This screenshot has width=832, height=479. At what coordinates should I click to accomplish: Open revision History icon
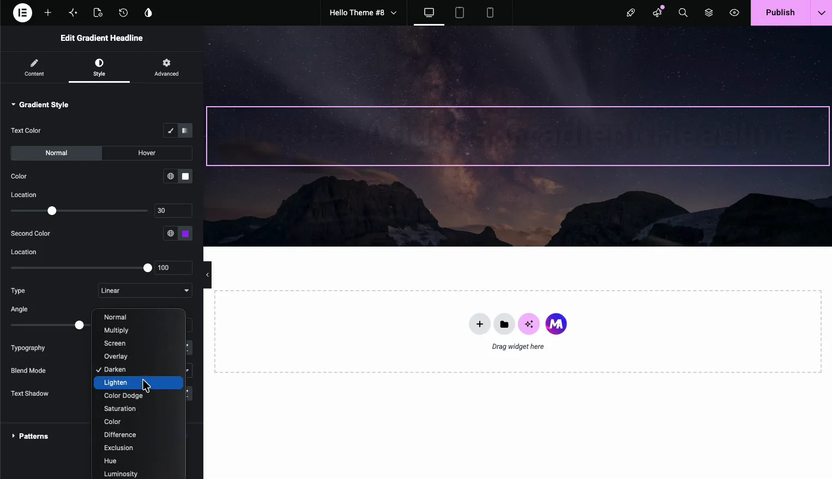pyautogui.click(x=123, y=13)
